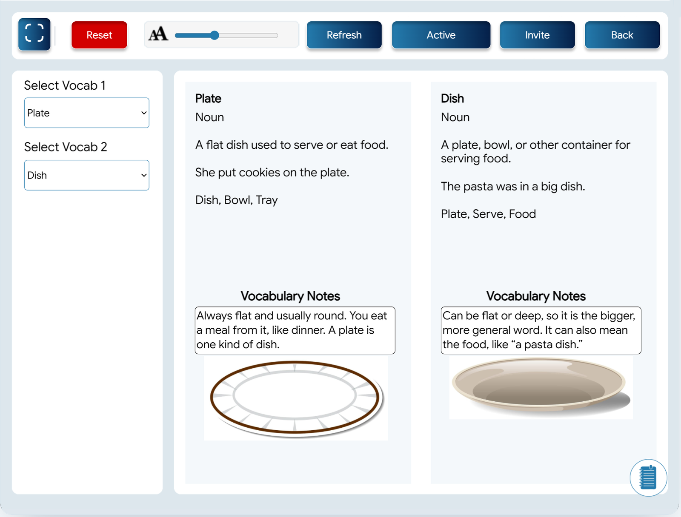The image size is (681, 517).
Task: Open the Select Vocab 1 dropdown
Action: tap(87, 113)
